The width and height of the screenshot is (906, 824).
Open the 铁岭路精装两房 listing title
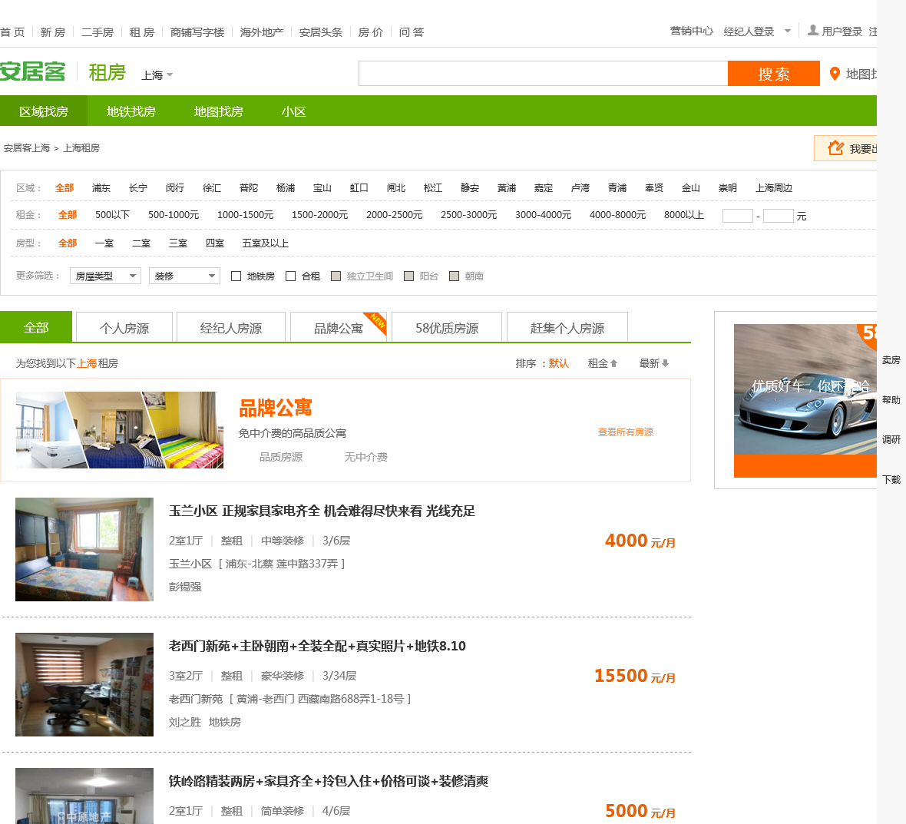tap(328, 781)
